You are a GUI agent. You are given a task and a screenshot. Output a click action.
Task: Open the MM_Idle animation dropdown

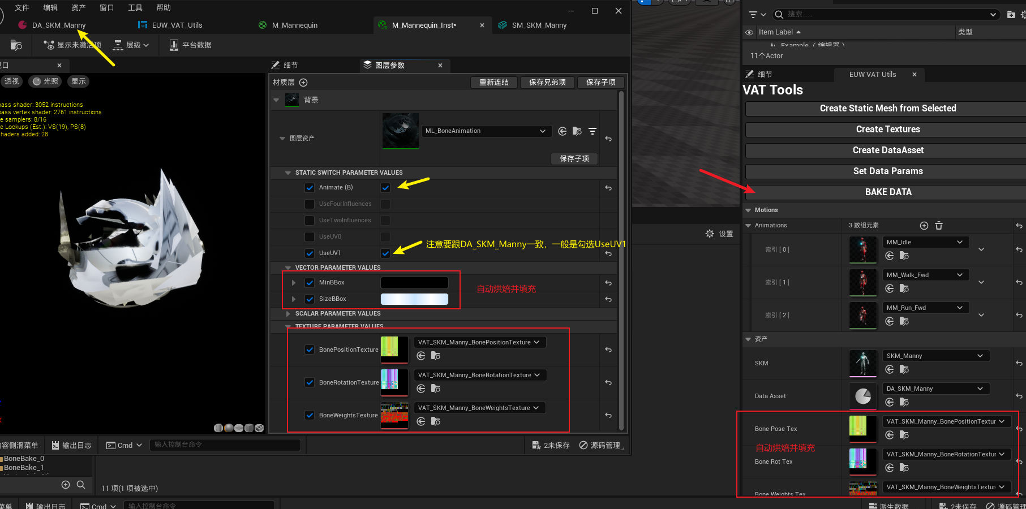point(925,241)
